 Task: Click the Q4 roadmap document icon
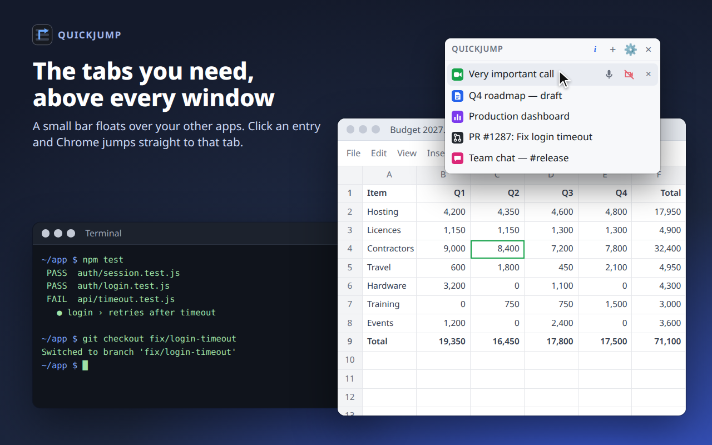pyautogui.click(x=457, y=96)
